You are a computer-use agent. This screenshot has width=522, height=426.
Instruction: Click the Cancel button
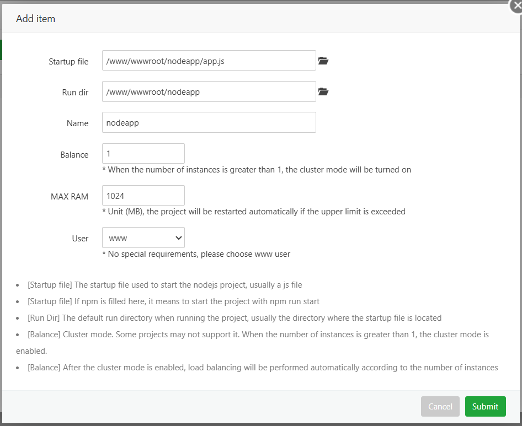[440, 406]
